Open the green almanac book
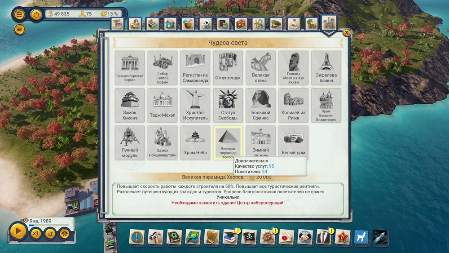 click(174, 237)
